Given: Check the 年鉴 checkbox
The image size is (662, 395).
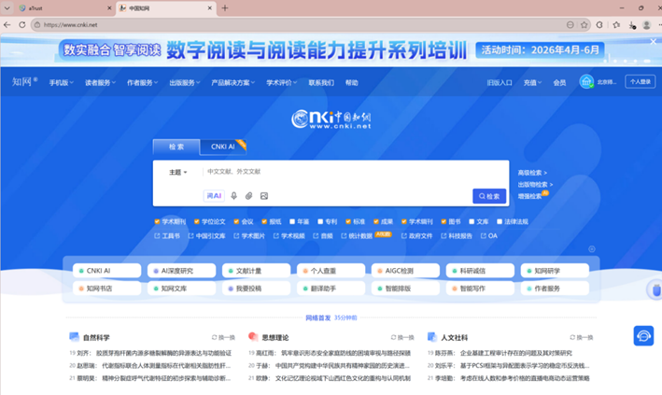Looking at the screenshot, I should point(292,221).
